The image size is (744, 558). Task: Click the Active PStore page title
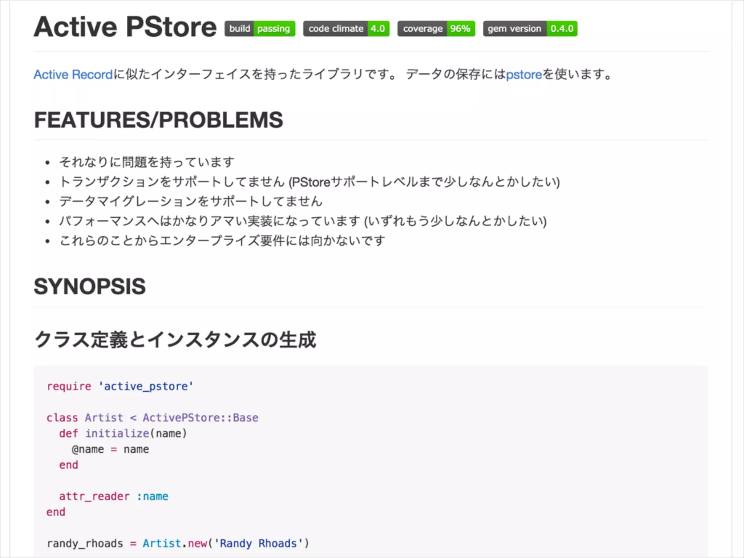[x=125, y=27]
